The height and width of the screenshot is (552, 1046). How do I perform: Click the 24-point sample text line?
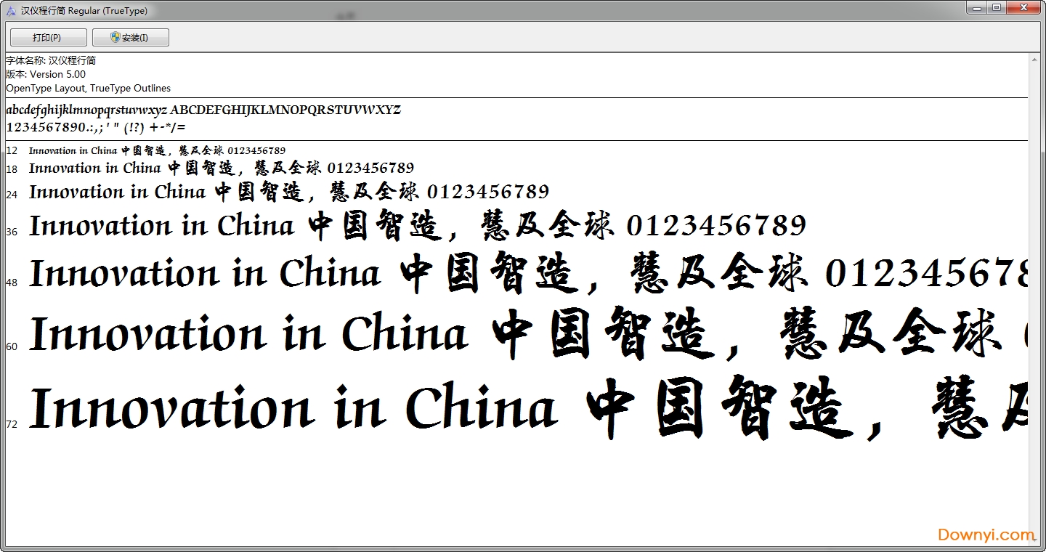288,192
